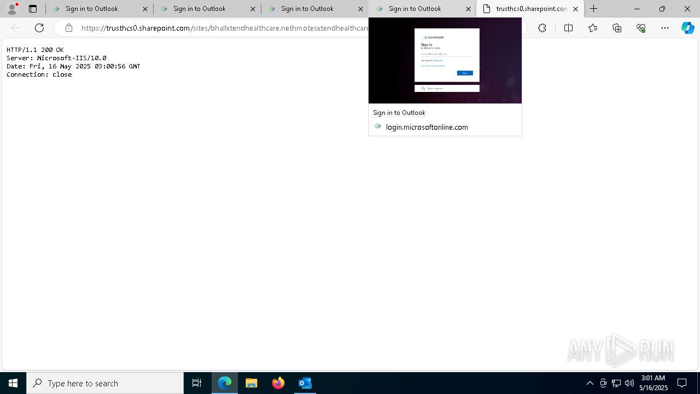The height and width of the screenshot is (394, 700).
Task: Open the Collections icon
Action: pyautogui.click(x=617, y=28)
